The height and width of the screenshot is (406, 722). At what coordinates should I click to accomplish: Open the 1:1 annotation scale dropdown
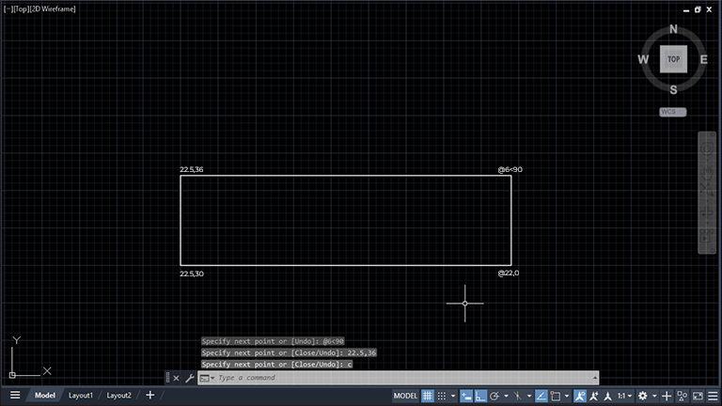625,396
